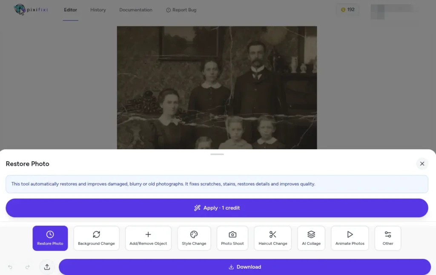Click the 192 credits balance badge
436x275 pixels.
pyautogui.click(x=347, y=10)
